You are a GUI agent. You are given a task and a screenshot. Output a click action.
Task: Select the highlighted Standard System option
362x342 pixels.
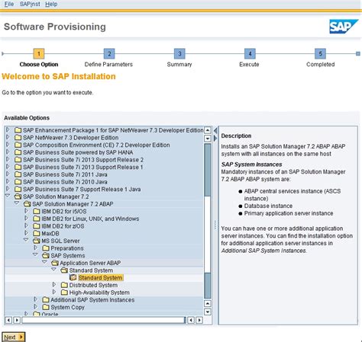pos(100,278)
